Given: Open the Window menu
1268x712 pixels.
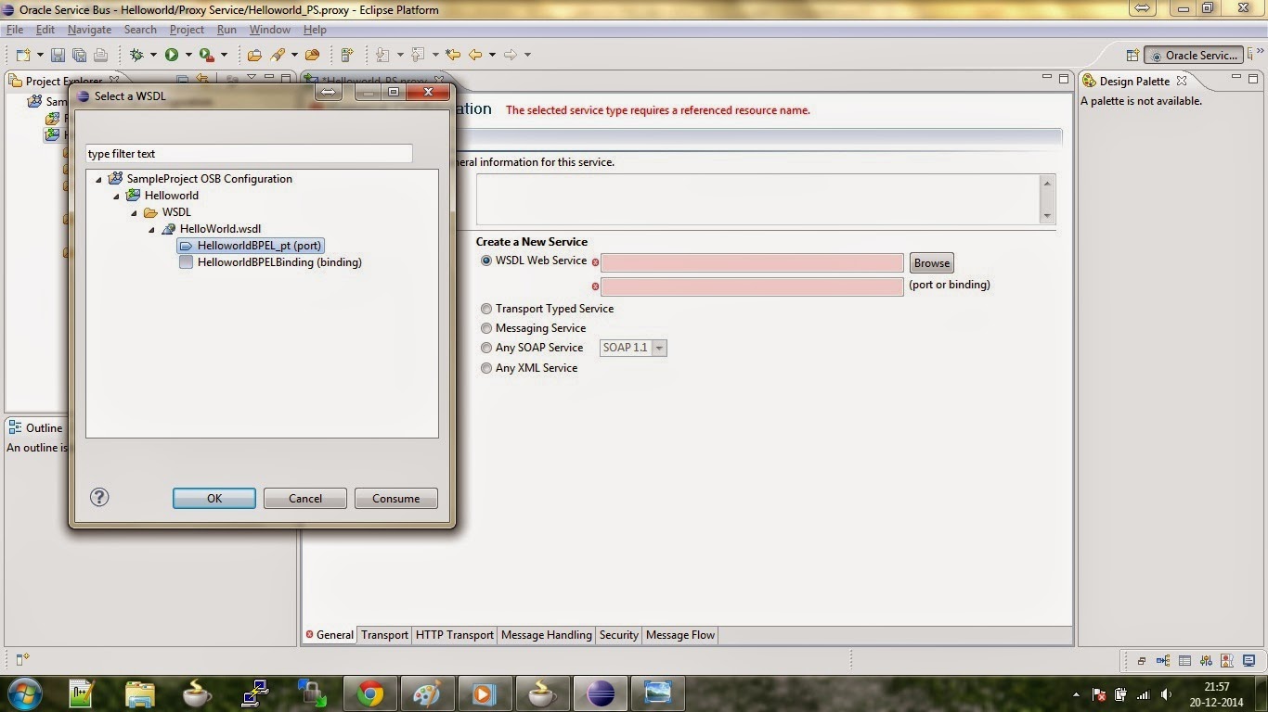Looking at the screenshot, I should pos(270,30).
